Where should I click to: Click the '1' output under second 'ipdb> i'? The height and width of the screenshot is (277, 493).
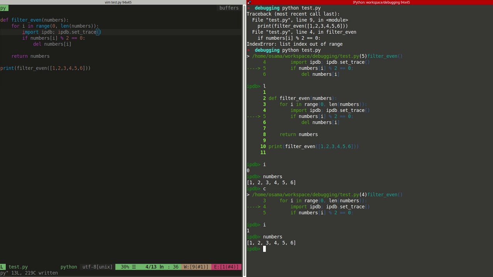pyautogui.click(x=248, y=231)
